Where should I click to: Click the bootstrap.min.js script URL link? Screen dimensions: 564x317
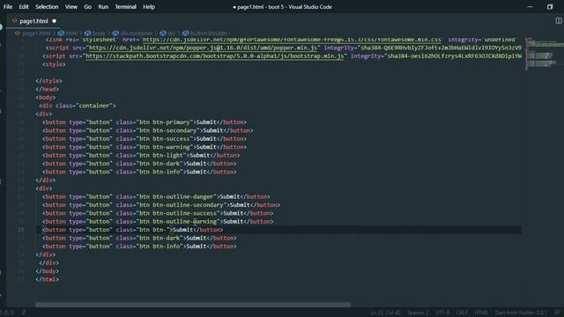[215, 56]
